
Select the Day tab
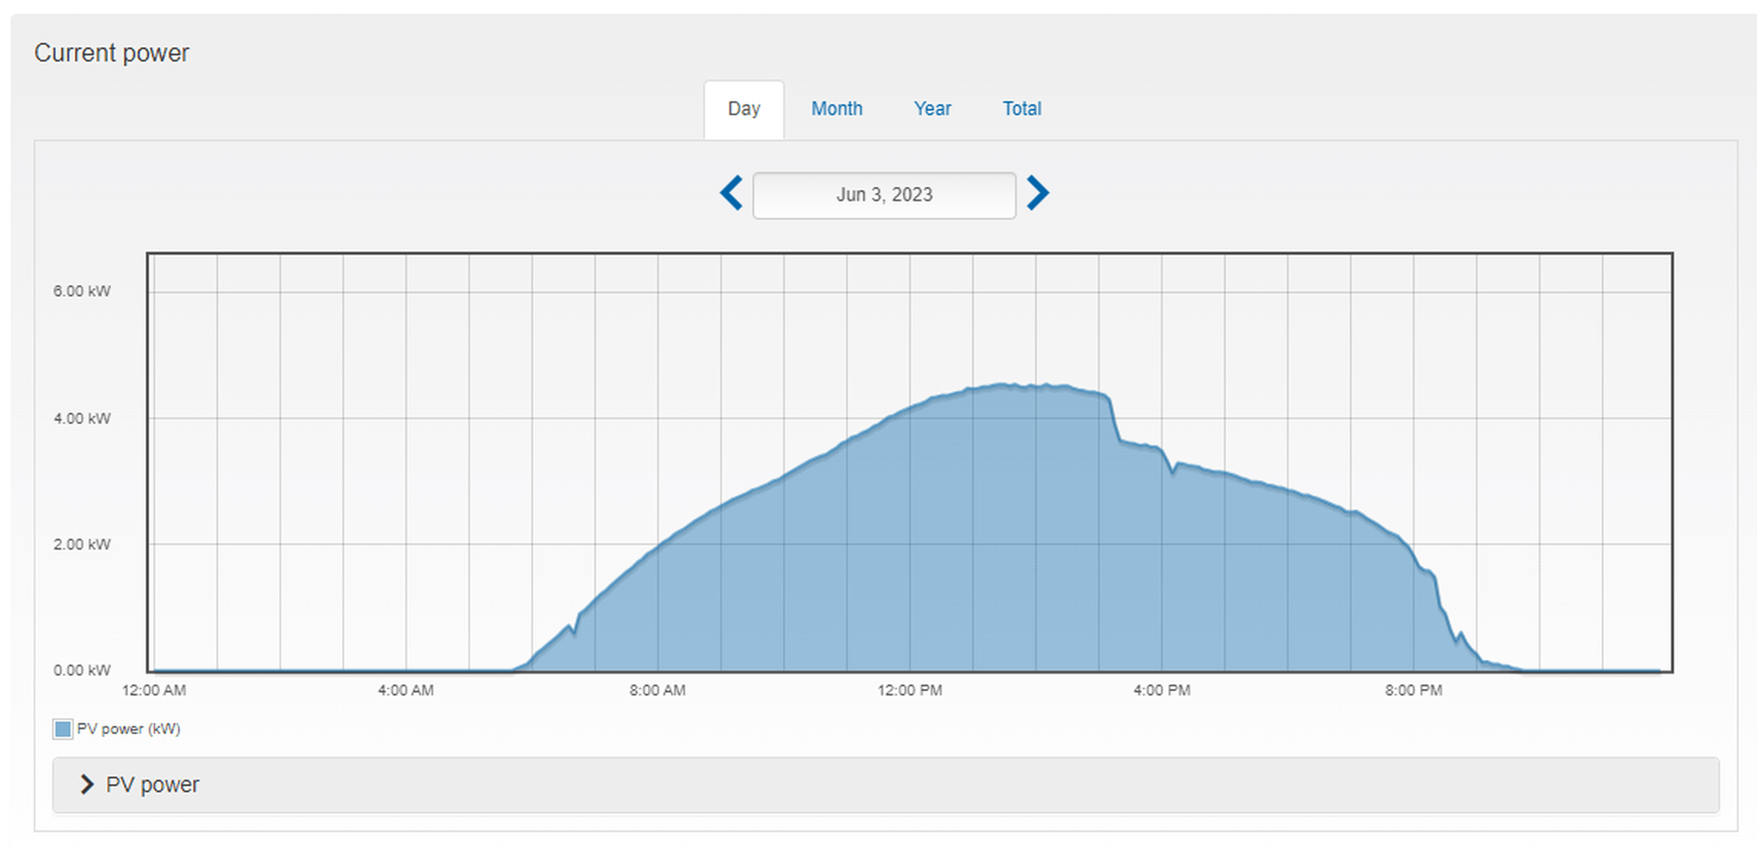744,109
